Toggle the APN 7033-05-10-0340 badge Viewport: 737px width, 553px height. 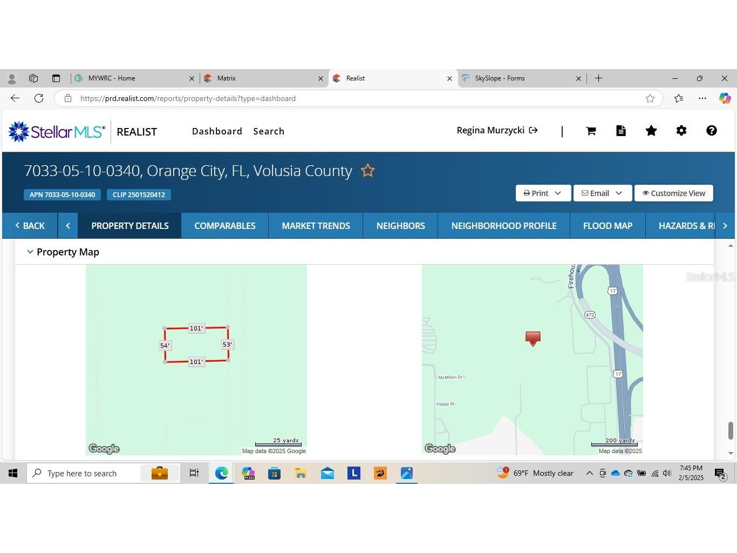point(62,194)
